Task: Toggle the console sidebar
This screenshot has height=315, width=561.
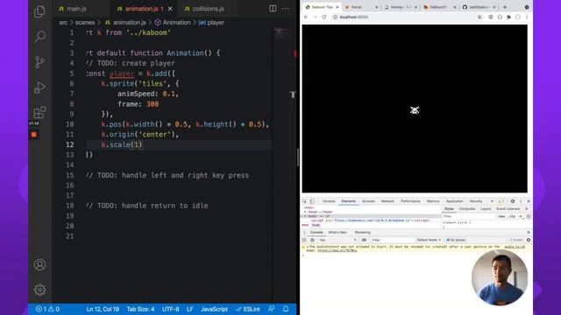Action: [x=304, y=240]
